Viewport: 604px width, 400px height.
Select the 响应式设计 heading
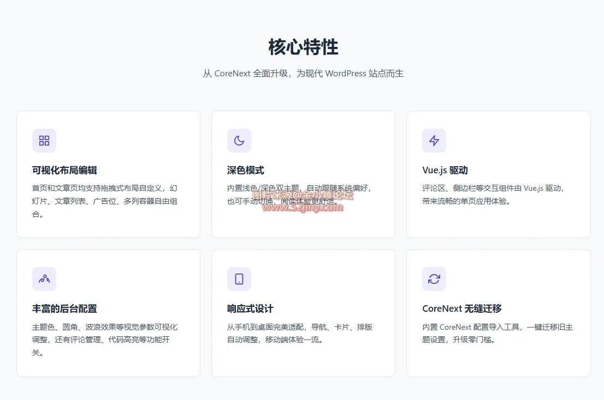click(250, 308)
